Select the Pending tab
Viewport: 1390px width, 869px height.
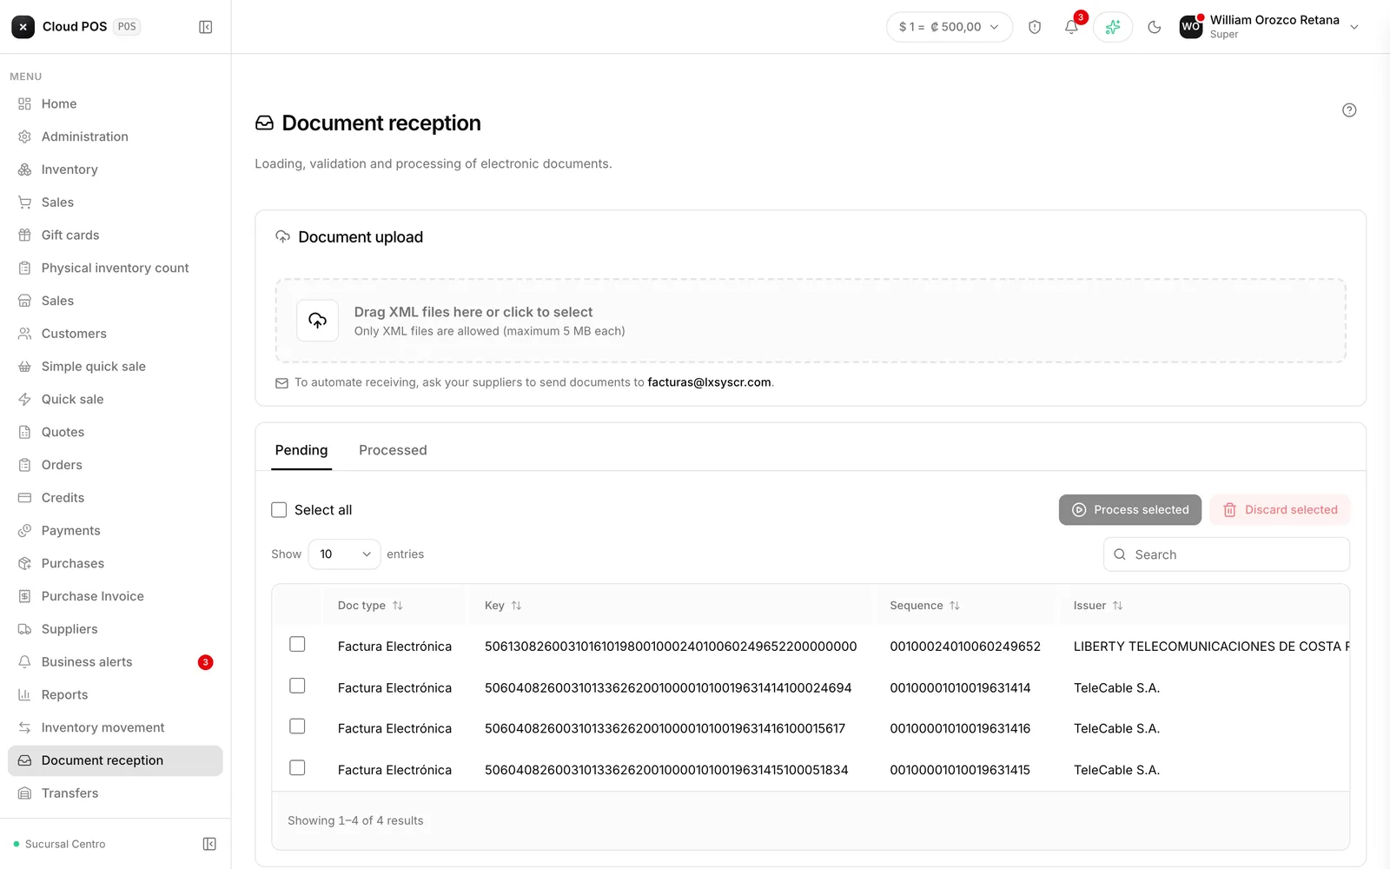tap(301, 450)
